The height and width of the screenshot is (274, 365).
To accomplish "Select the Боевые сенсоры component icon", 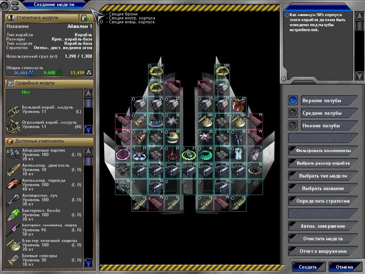I will (x=13, y=260).
